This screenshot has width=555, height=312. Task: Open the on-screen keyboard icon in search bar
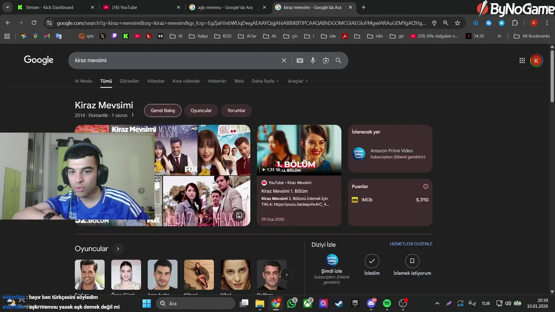tap(300, 61)
